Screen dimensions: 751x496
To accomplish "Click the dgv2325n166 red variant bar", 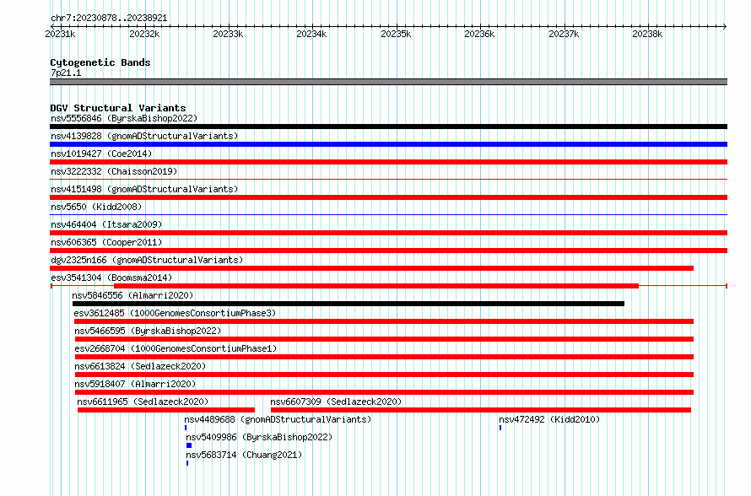I will 371,268.
